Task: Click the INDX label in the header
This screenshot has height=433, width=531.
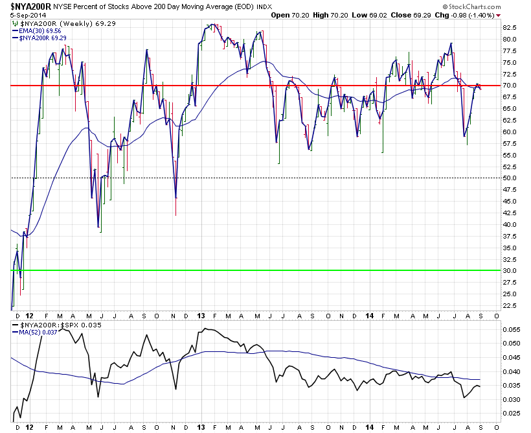Action: click(x=264, y=6)
